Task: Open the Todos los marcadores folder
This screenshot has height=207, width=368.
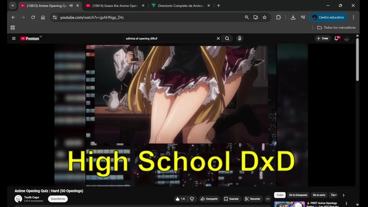Action: click(x=336, y=28)
